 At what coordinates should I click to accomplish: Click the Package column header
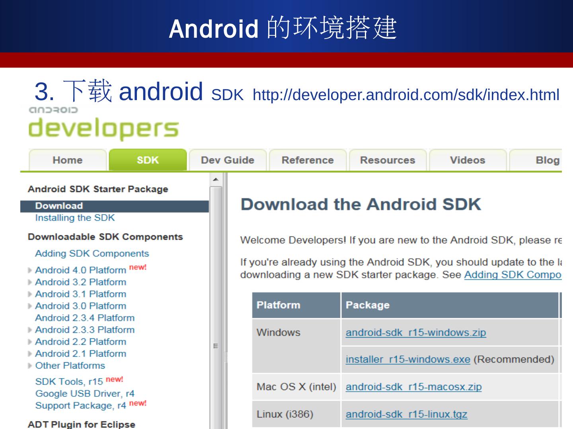tap(450, 305)
